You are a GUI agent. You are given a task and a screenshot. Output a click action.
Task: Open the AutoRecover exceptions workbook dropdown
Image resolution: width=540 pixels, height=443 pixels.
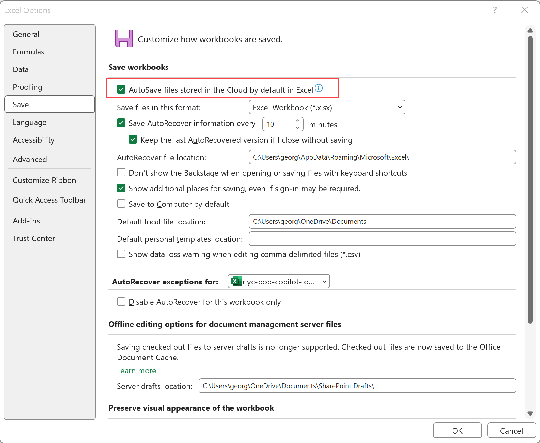click(278, 281)
